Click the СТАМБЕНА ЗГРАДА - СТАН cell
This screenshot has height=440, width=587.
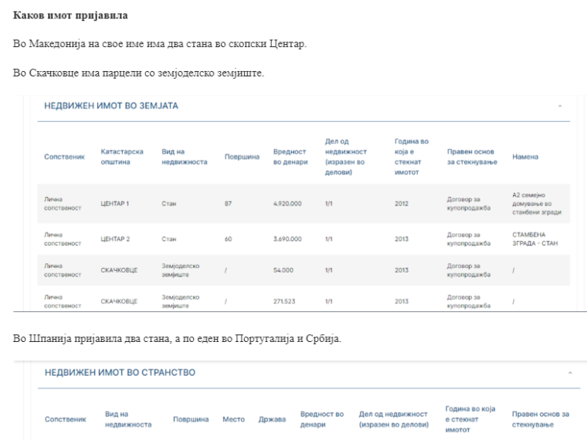pyautogui.click(x=535, y=239)
